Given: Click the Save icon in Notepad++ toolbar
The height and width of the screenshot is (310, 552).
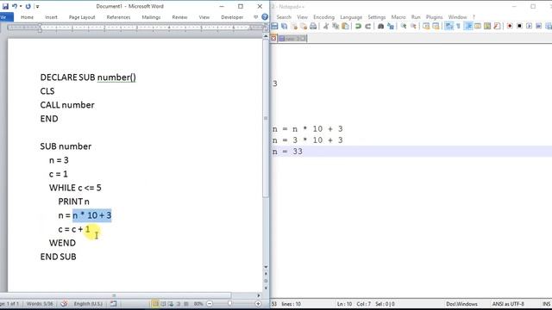Looking at the screenshot, I should click(274, 26).
